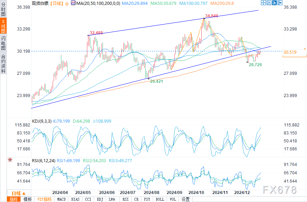This screenshot has height=202, width=307.
Task: Click the 2024/09 date on time axis
Action: pyautogui.click(x=174, y=193)
